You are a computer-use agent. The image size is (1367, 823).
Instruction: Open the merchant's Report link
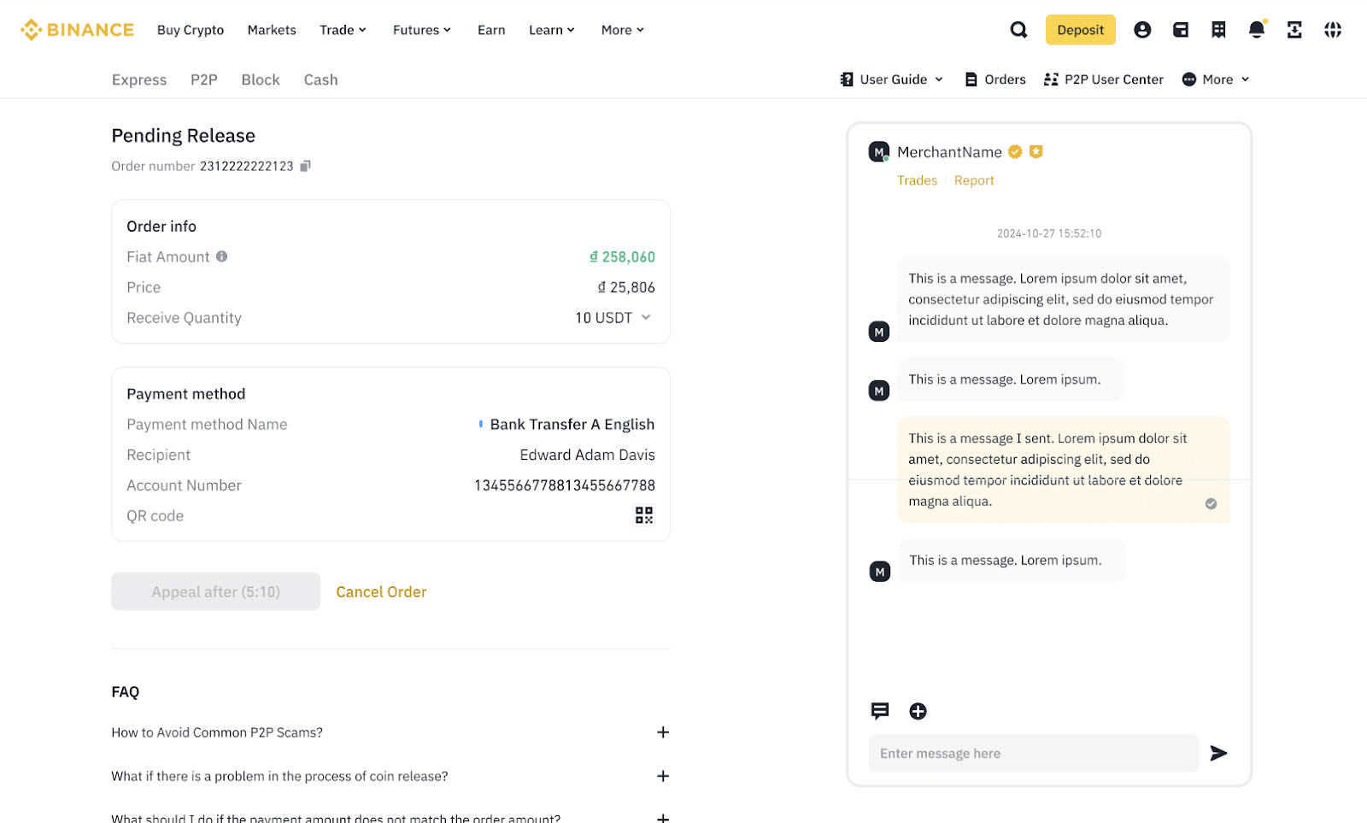pyautogui.click(x=974, y=180)
